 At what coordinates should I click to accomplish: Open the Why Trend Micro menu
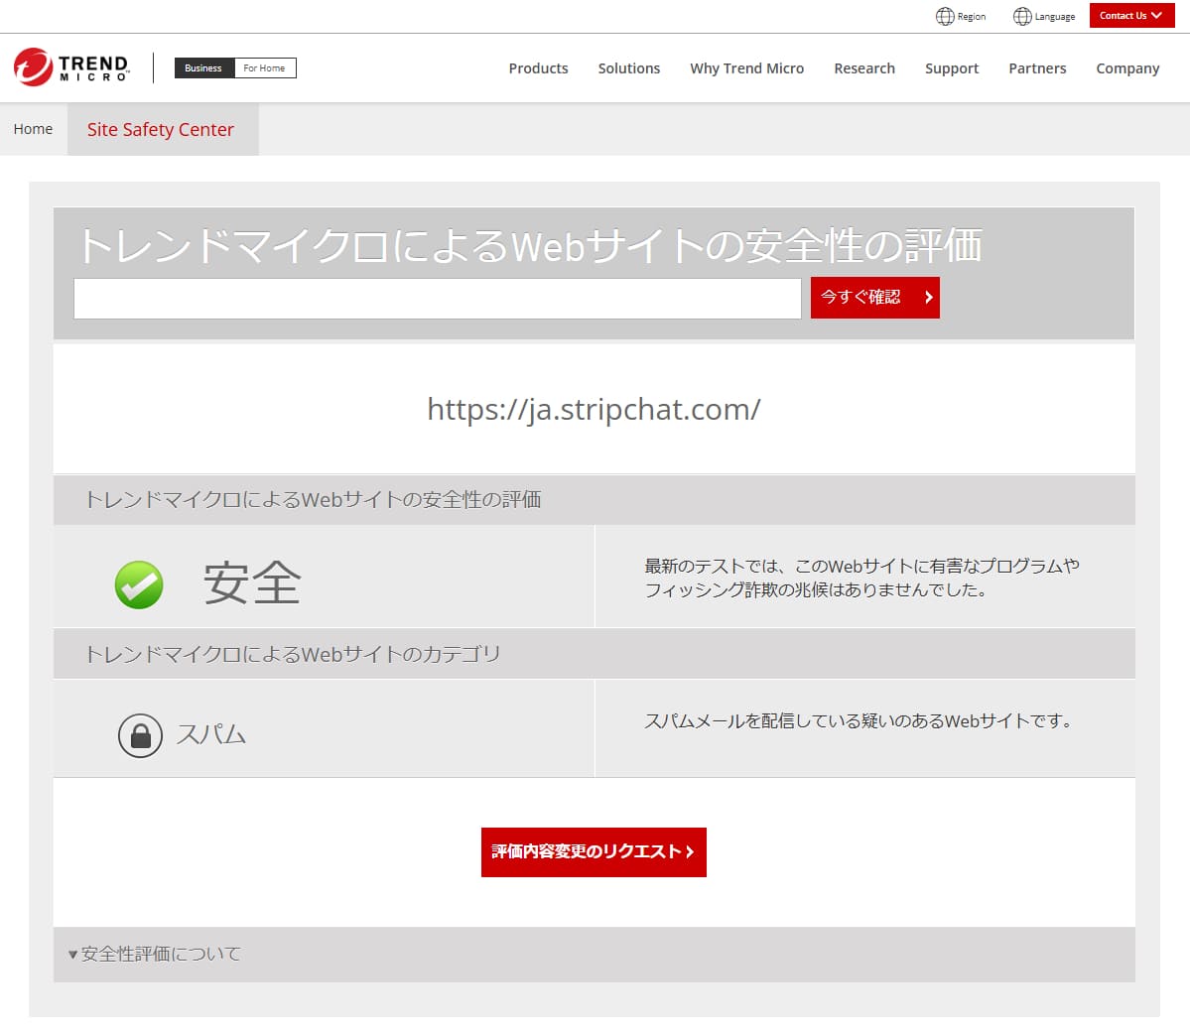[746, 68]
